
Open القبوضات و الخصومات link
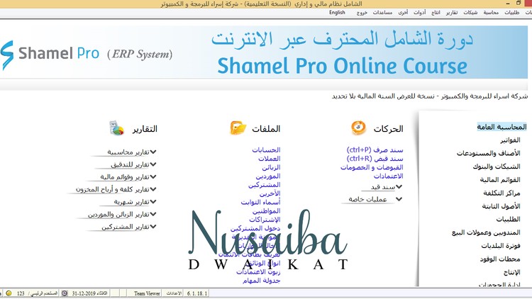pyautogui.click(x=372, y=167)
